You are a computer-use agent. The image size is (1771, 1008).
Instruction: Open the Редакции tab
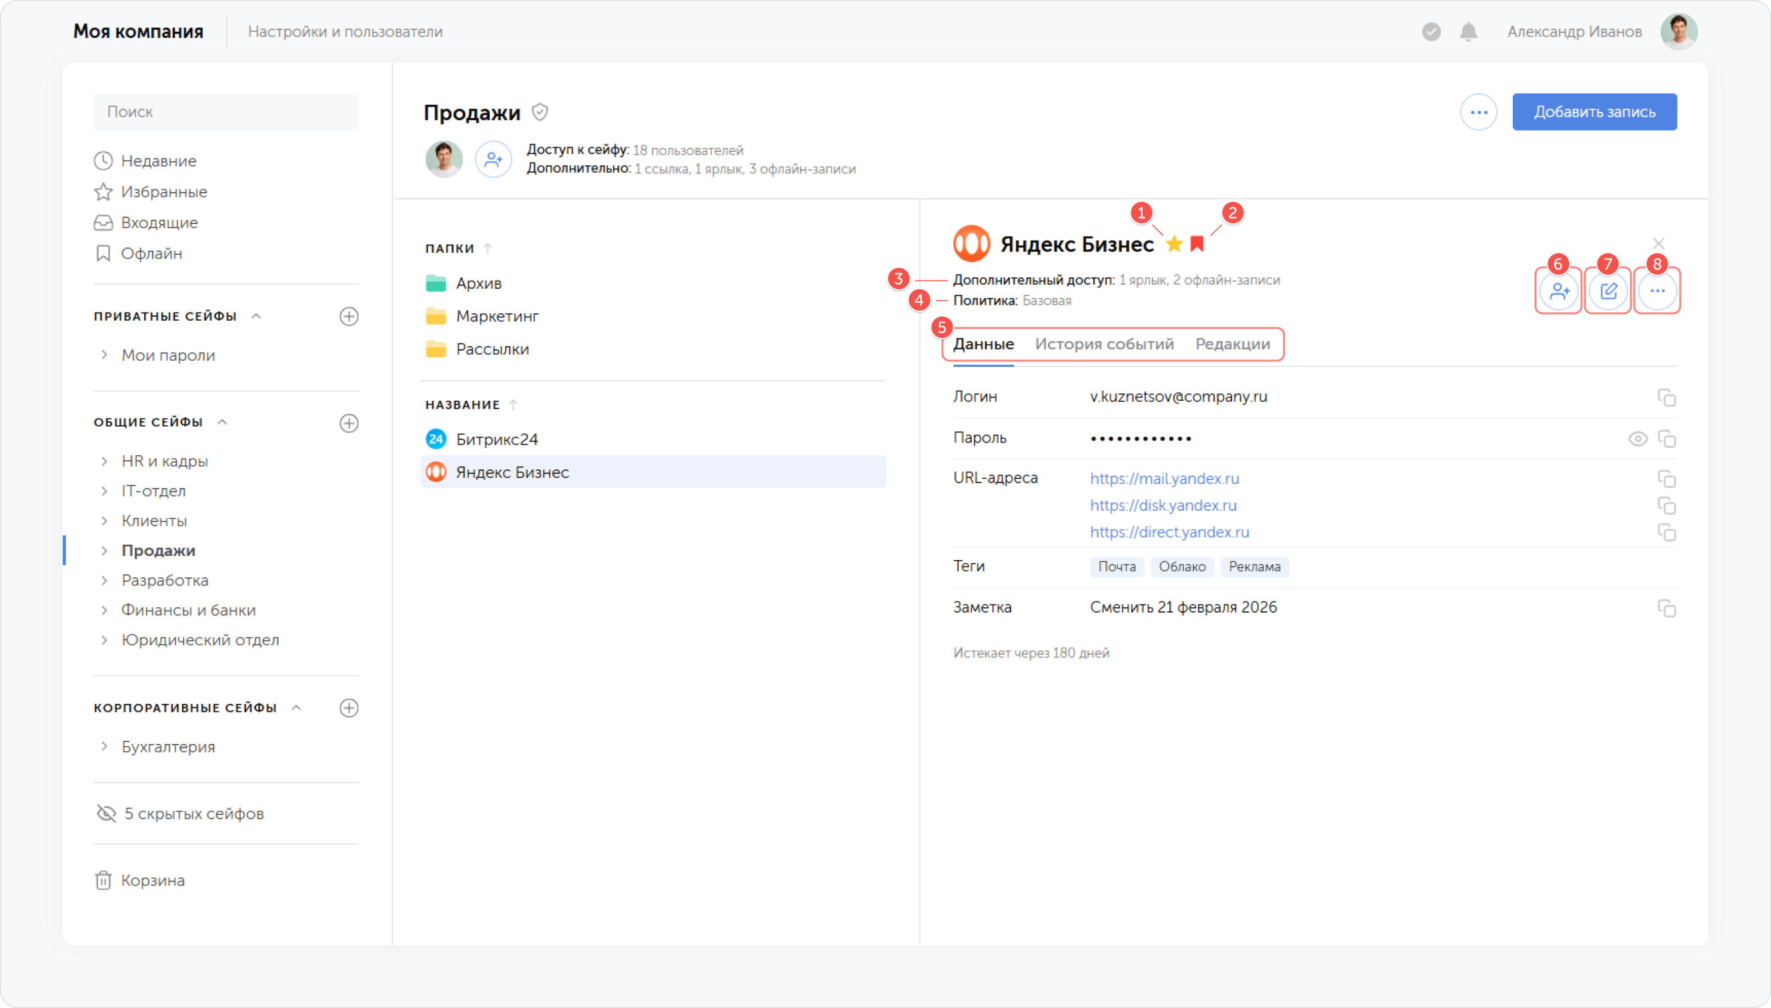point(1232,344)
